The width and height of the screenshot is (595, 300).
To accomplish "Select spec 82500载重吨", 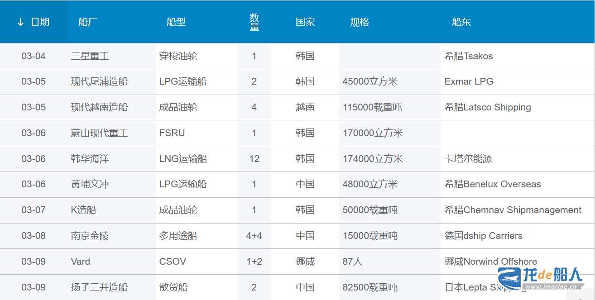I will pos(370,287).
